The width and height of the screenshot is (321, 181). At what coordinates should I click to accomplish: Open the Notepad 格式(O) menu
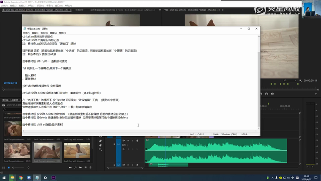point(44,33)
